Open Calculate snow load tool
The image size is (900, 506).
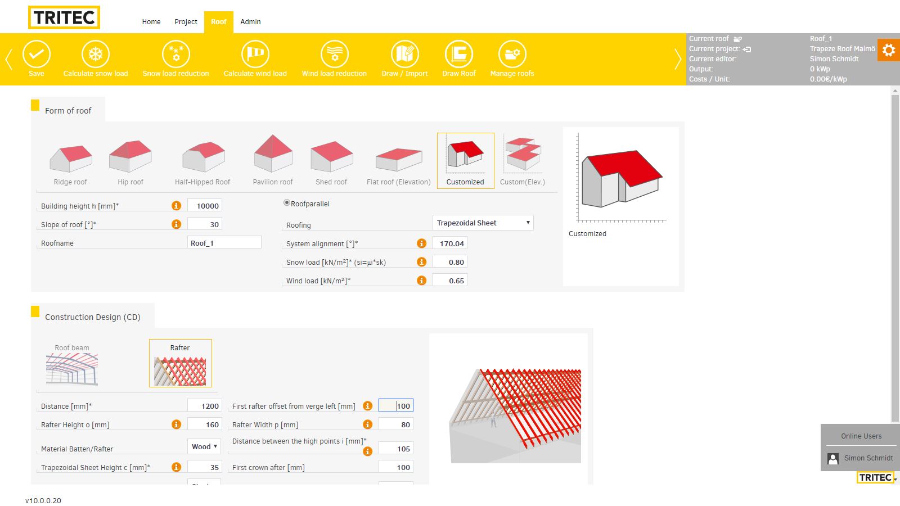(96, 55)
